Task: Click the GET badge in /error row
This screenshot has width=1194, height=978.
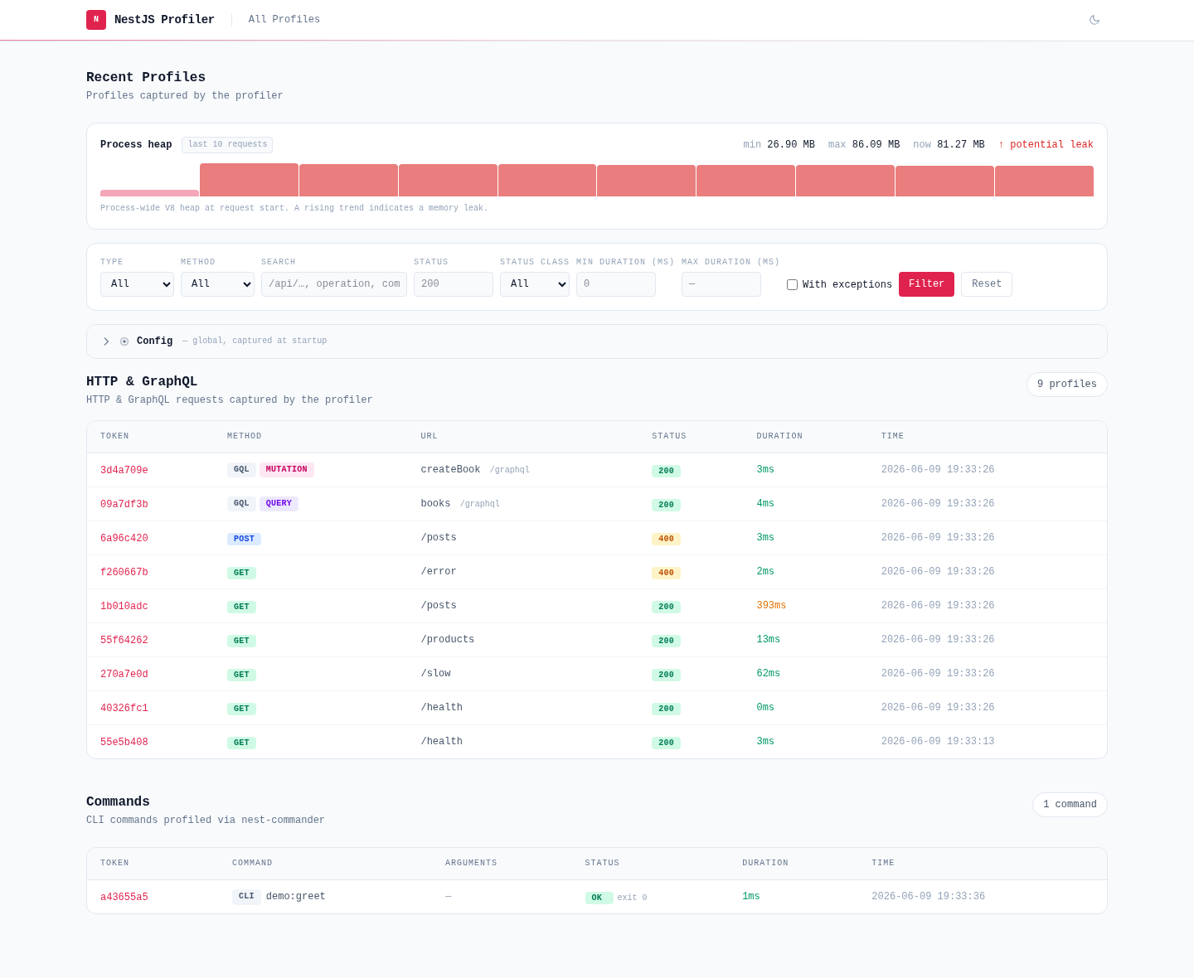Action: coord(241,573)
